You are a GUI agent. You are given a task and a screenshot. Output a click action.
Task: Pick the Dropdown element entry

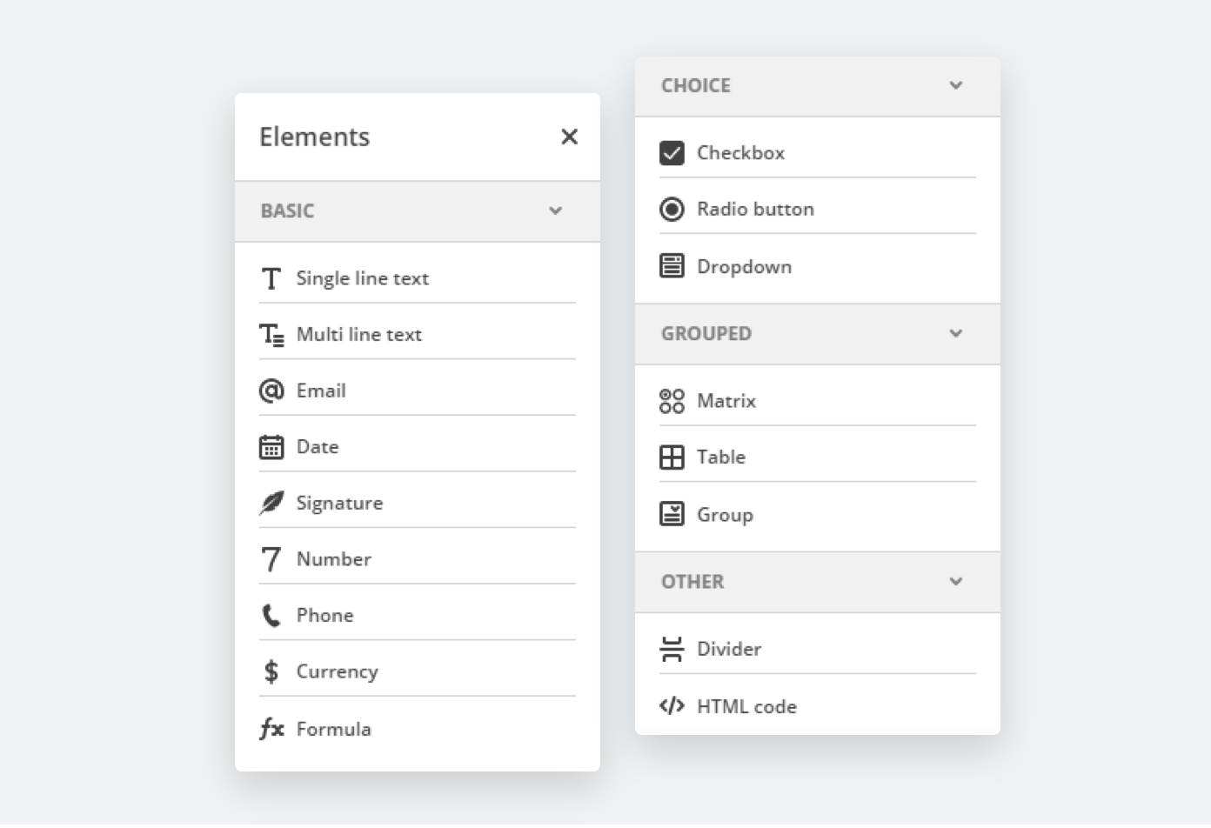click(744, 267)
